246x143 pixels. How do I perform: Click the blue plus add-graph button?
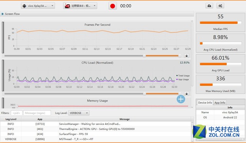181,99
